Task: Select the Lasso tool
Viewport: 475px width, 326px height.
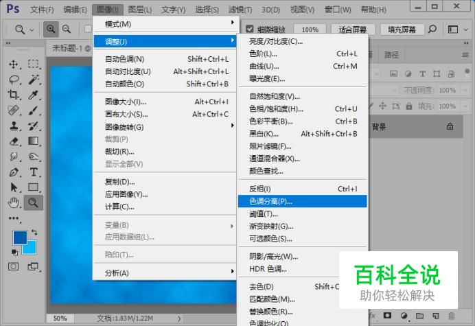Action: click(x=14, y=80)
